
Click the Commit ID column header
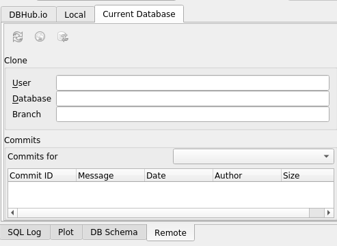point(42,175)
